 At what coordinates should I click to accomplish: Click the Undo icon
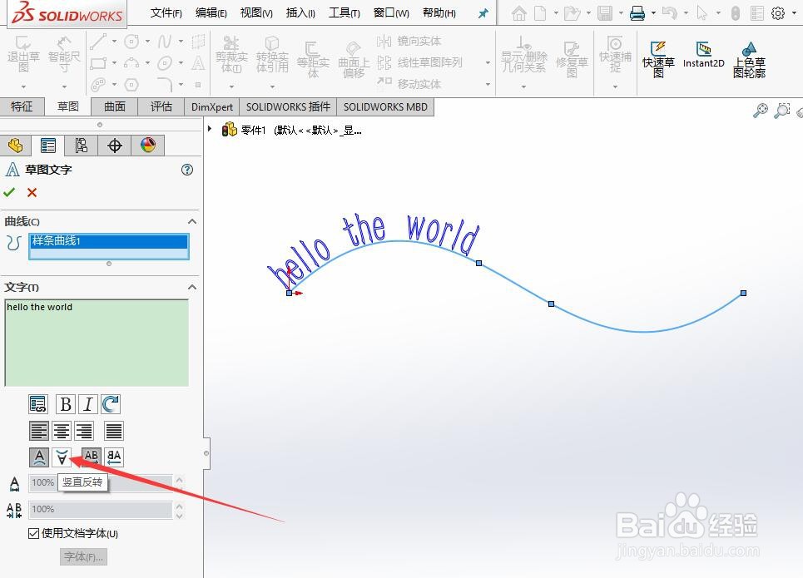point(669,13)
